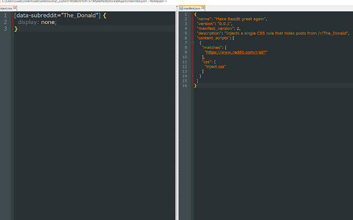Viewport: 353px width, 220px height.
Task: Place cursor in the "0.0.1" version string
Action: click(224, 24)
